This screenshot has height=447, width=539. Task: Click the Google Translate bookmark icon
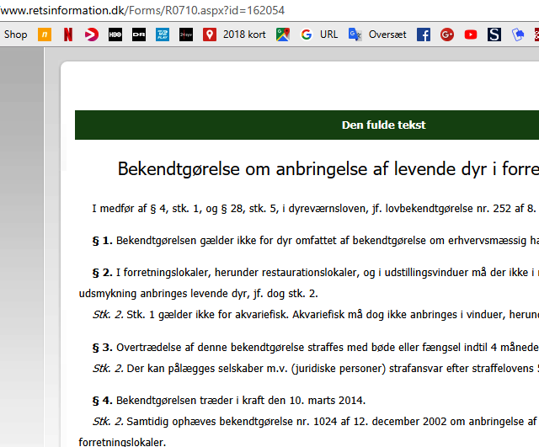(x=355, y=35)
